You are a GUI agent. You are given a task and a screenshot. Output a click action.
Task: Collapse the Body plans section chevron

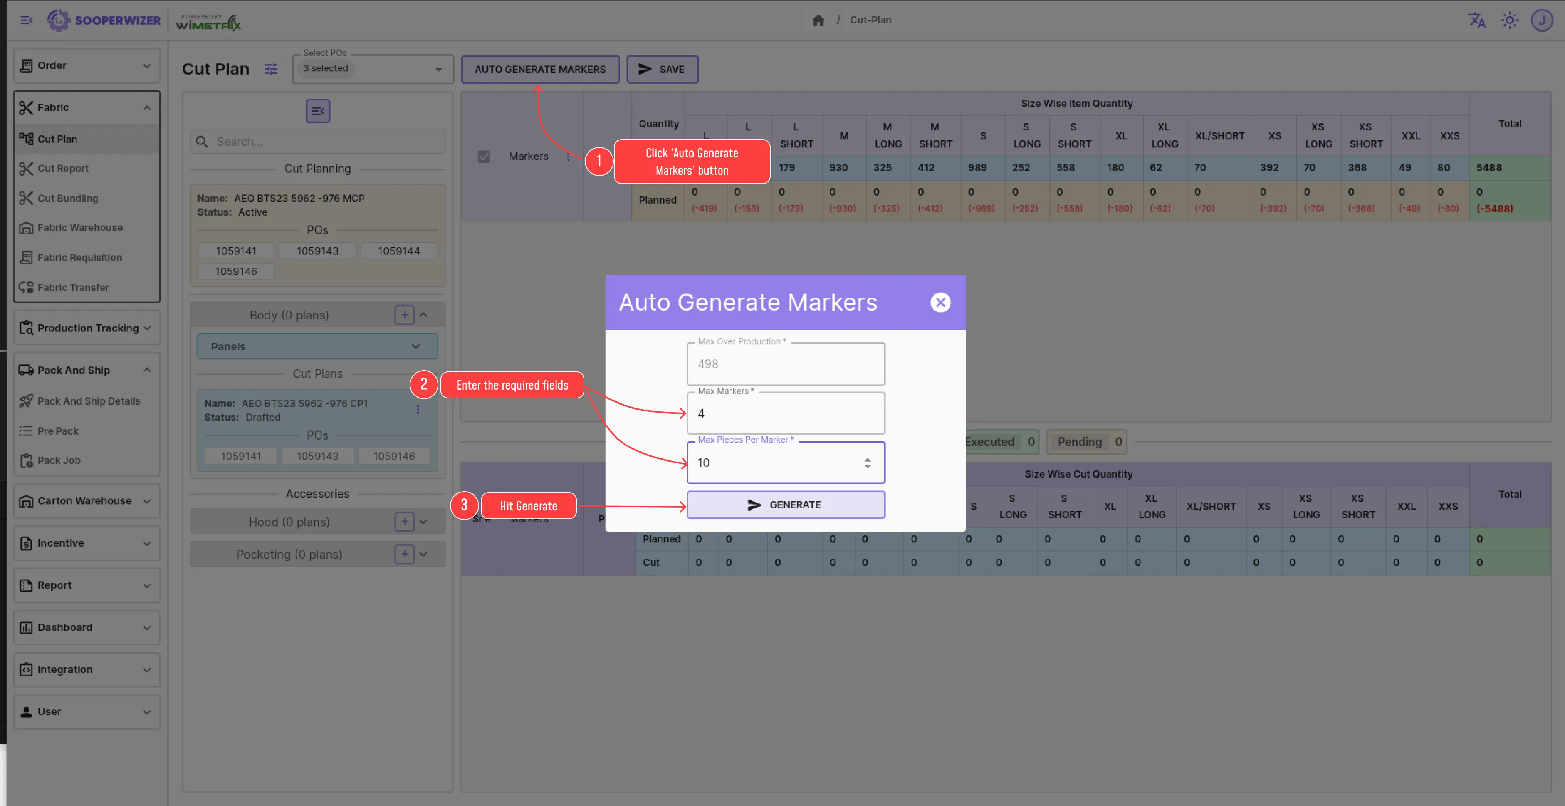tap(423, 314)
